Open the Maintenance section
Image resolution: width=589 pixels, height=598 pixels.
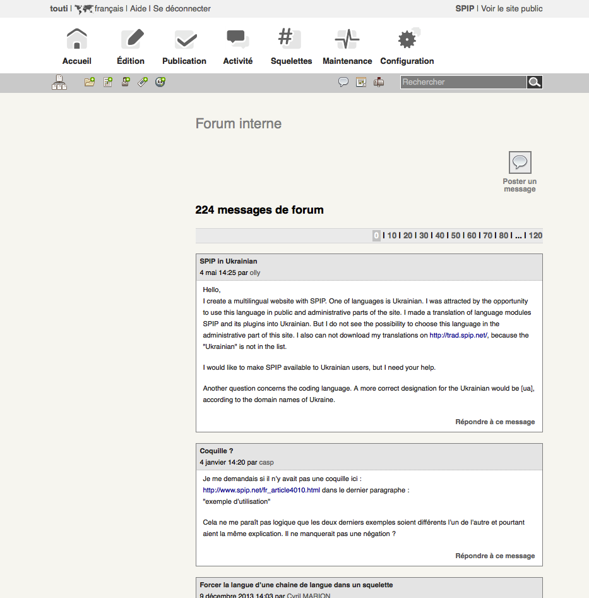347,47
